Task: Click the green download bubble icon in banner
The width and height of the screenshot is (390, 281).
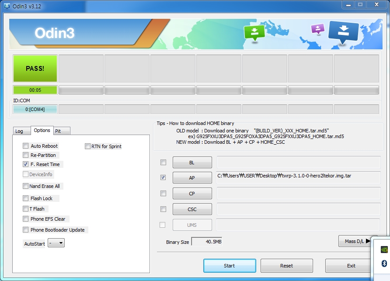Action: pyautogui.click(x=254, y=33)
